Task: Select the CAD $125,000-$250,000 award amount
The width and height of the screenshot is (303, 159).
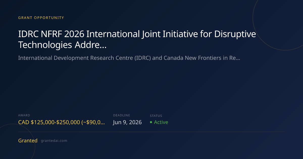Action: 62,122
